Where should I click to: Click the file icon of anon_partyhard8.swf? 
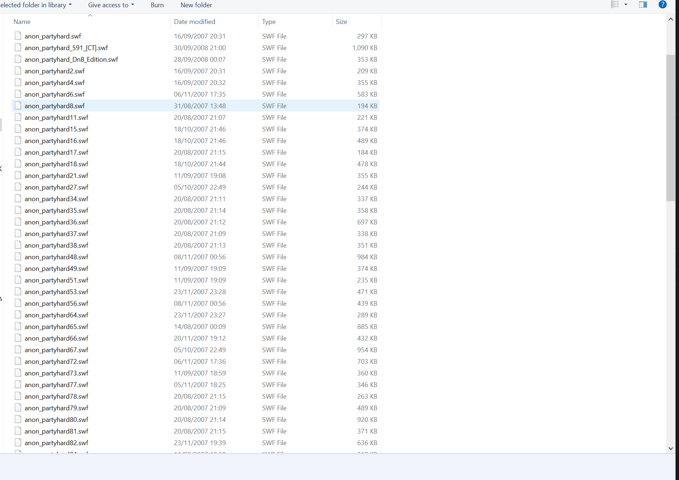[18, 105]
